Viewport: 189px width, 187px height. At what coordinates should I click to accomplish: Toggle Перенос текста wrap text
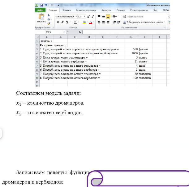133,17
